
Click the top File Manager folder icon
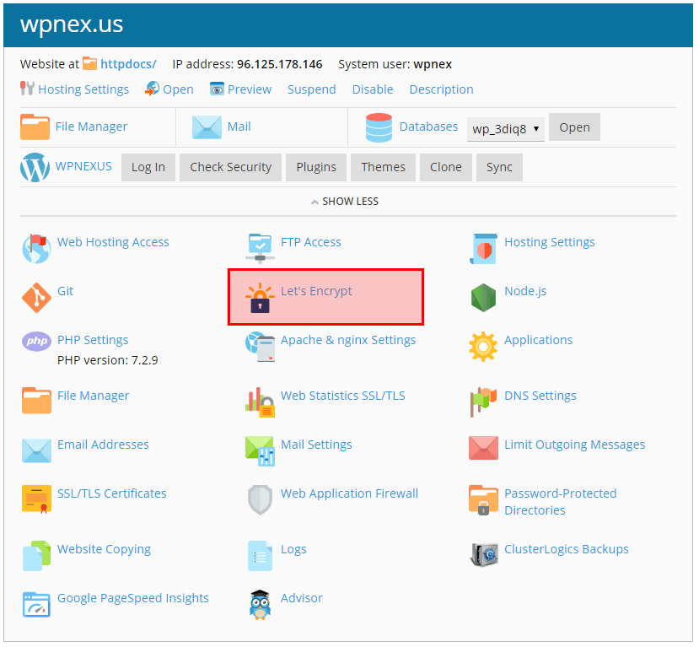coord(35,127)
